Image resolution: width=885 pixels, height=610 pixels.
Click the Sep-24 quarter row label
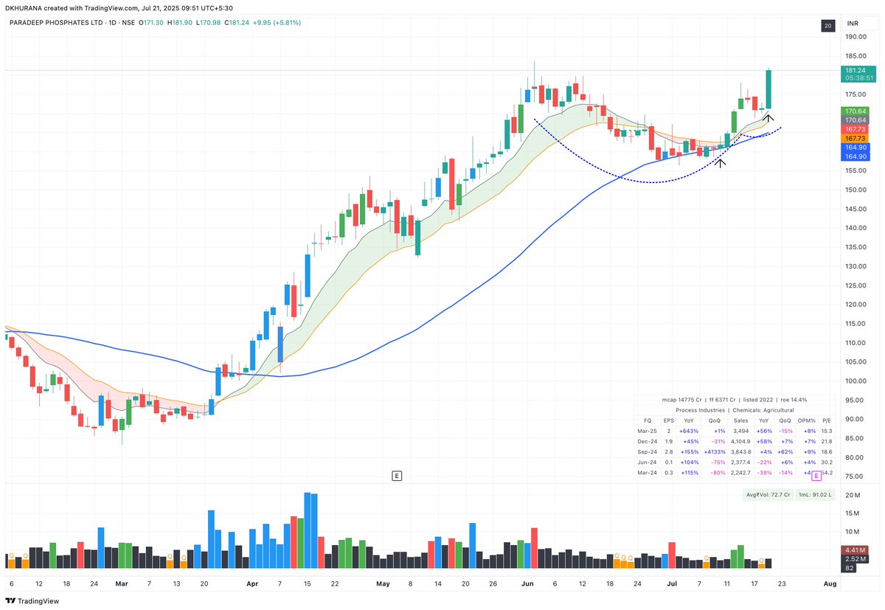click(647, 451)
